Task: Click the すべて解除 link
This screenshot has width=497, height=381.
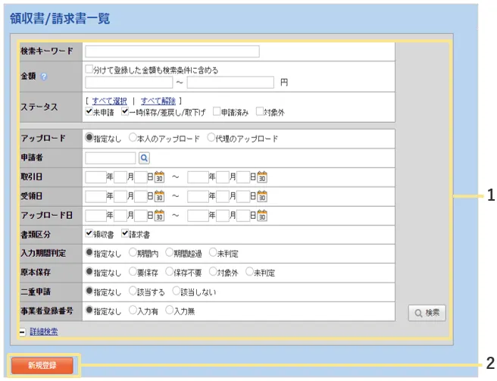Action: coord(158,101)
